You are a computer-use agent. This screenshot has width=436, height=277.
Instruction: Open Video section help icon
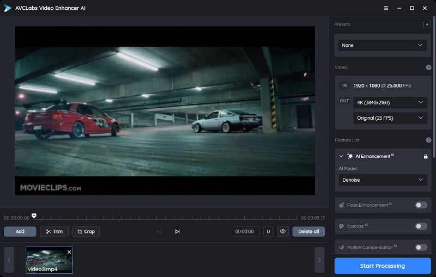coord(428,67)
